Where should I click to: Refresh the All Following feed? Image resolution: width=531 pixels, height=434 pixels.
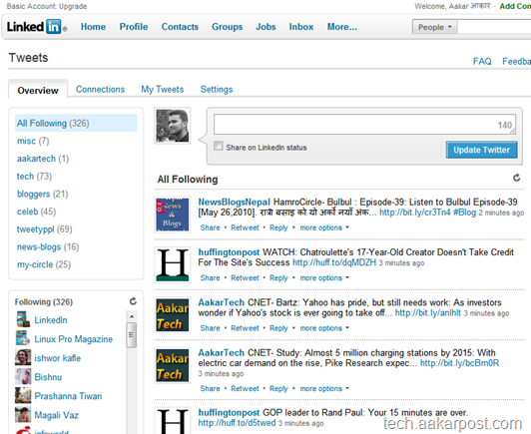point(516,178)
